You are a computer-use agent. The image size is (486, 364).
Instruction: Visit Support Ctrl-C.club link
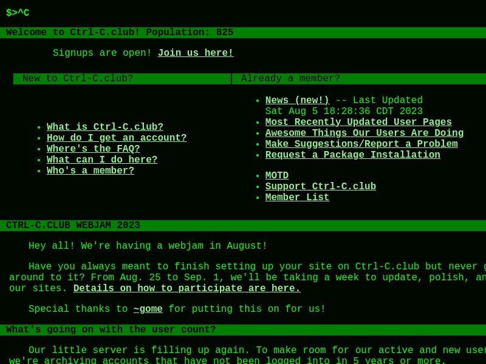[321, 186]
